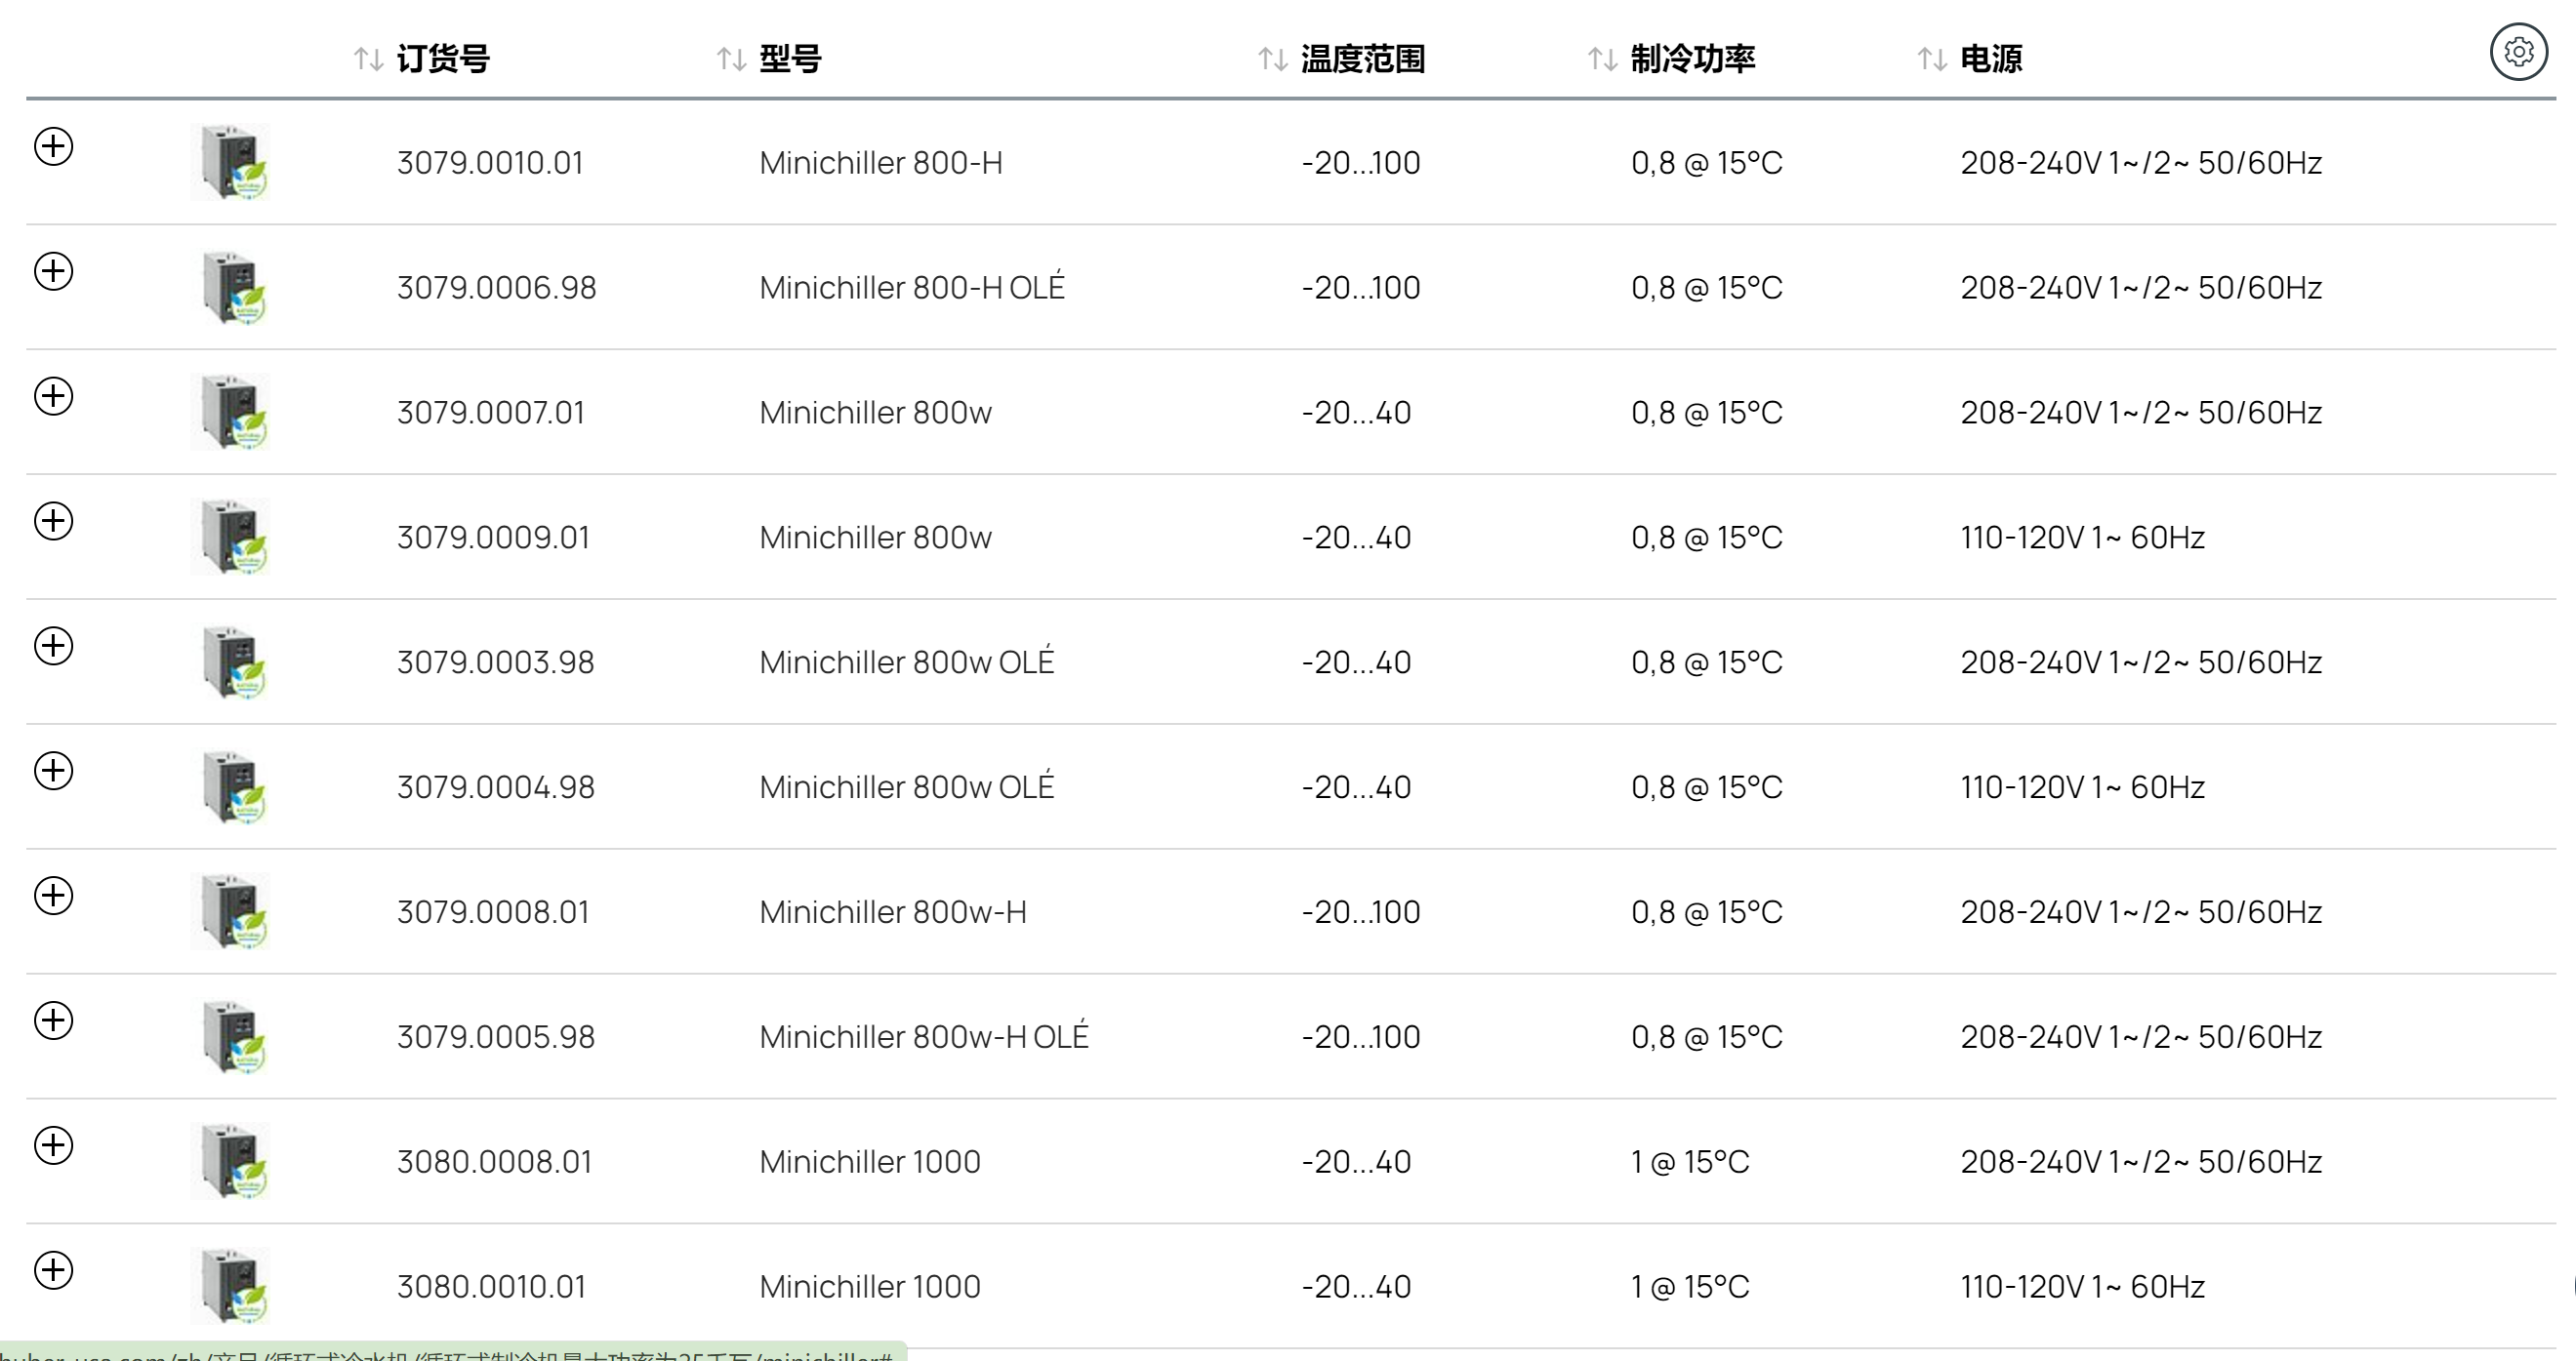Open product thumbnail for 3079.0006.98
Screen dimensions: 2576x1361
231,287
